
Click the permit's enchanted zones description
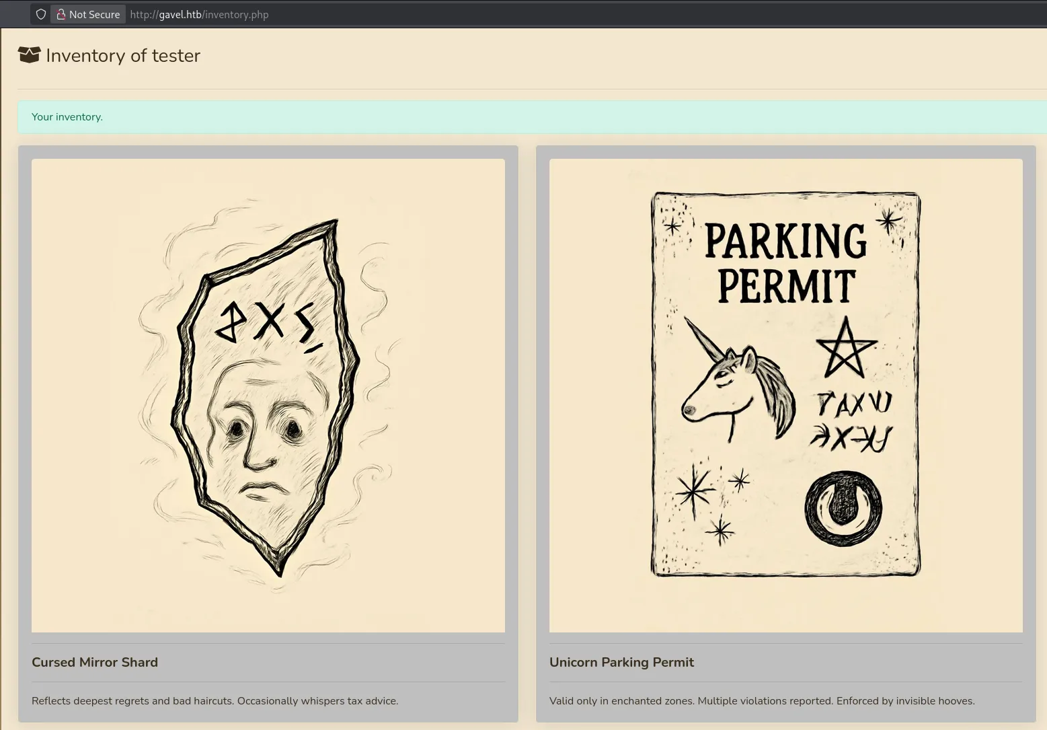tap(761, 700)
